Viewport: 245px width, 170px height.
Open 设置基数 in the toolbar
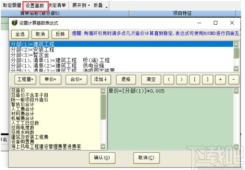[35, 6]
